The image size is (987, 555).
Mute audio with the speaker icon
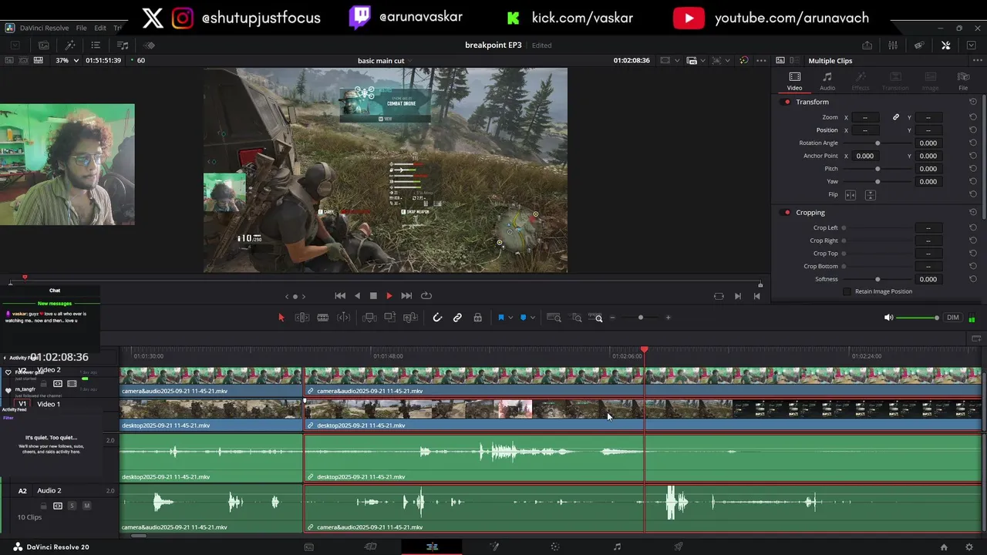888,318
